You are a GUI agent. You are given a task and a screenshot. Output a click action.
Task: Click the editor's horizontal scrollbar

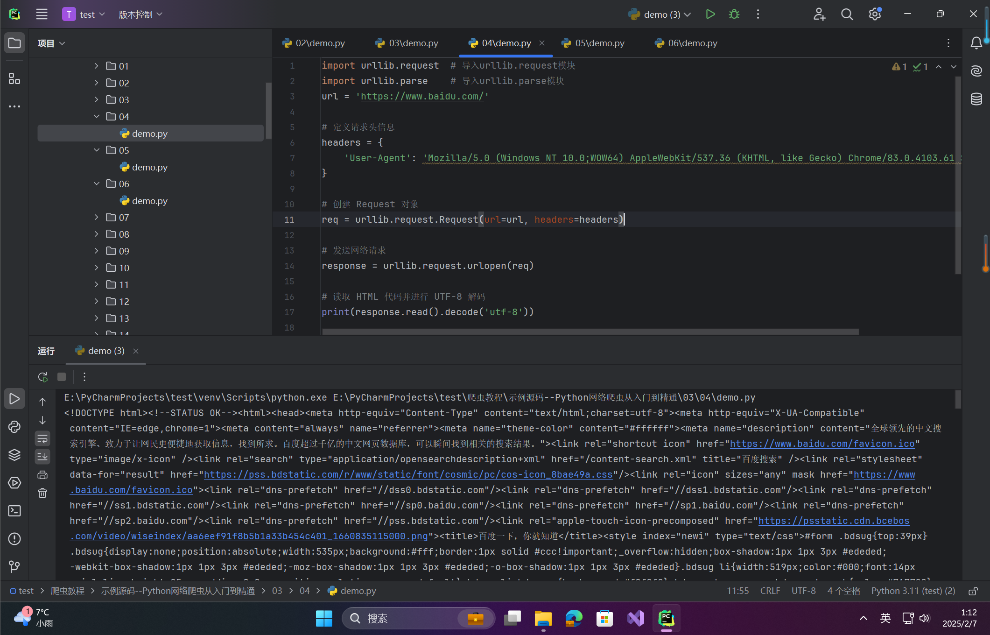click(590, 332)
